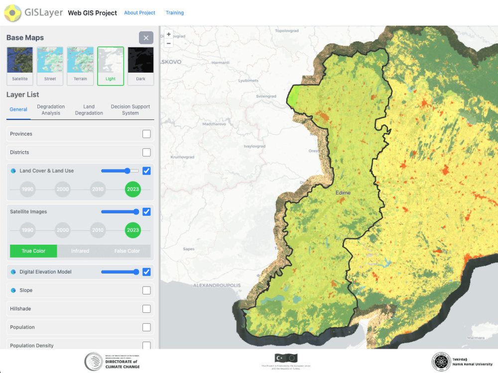Click the Districts layer label
The width and height of the screenshot is (498, 373).
point(19,152)
